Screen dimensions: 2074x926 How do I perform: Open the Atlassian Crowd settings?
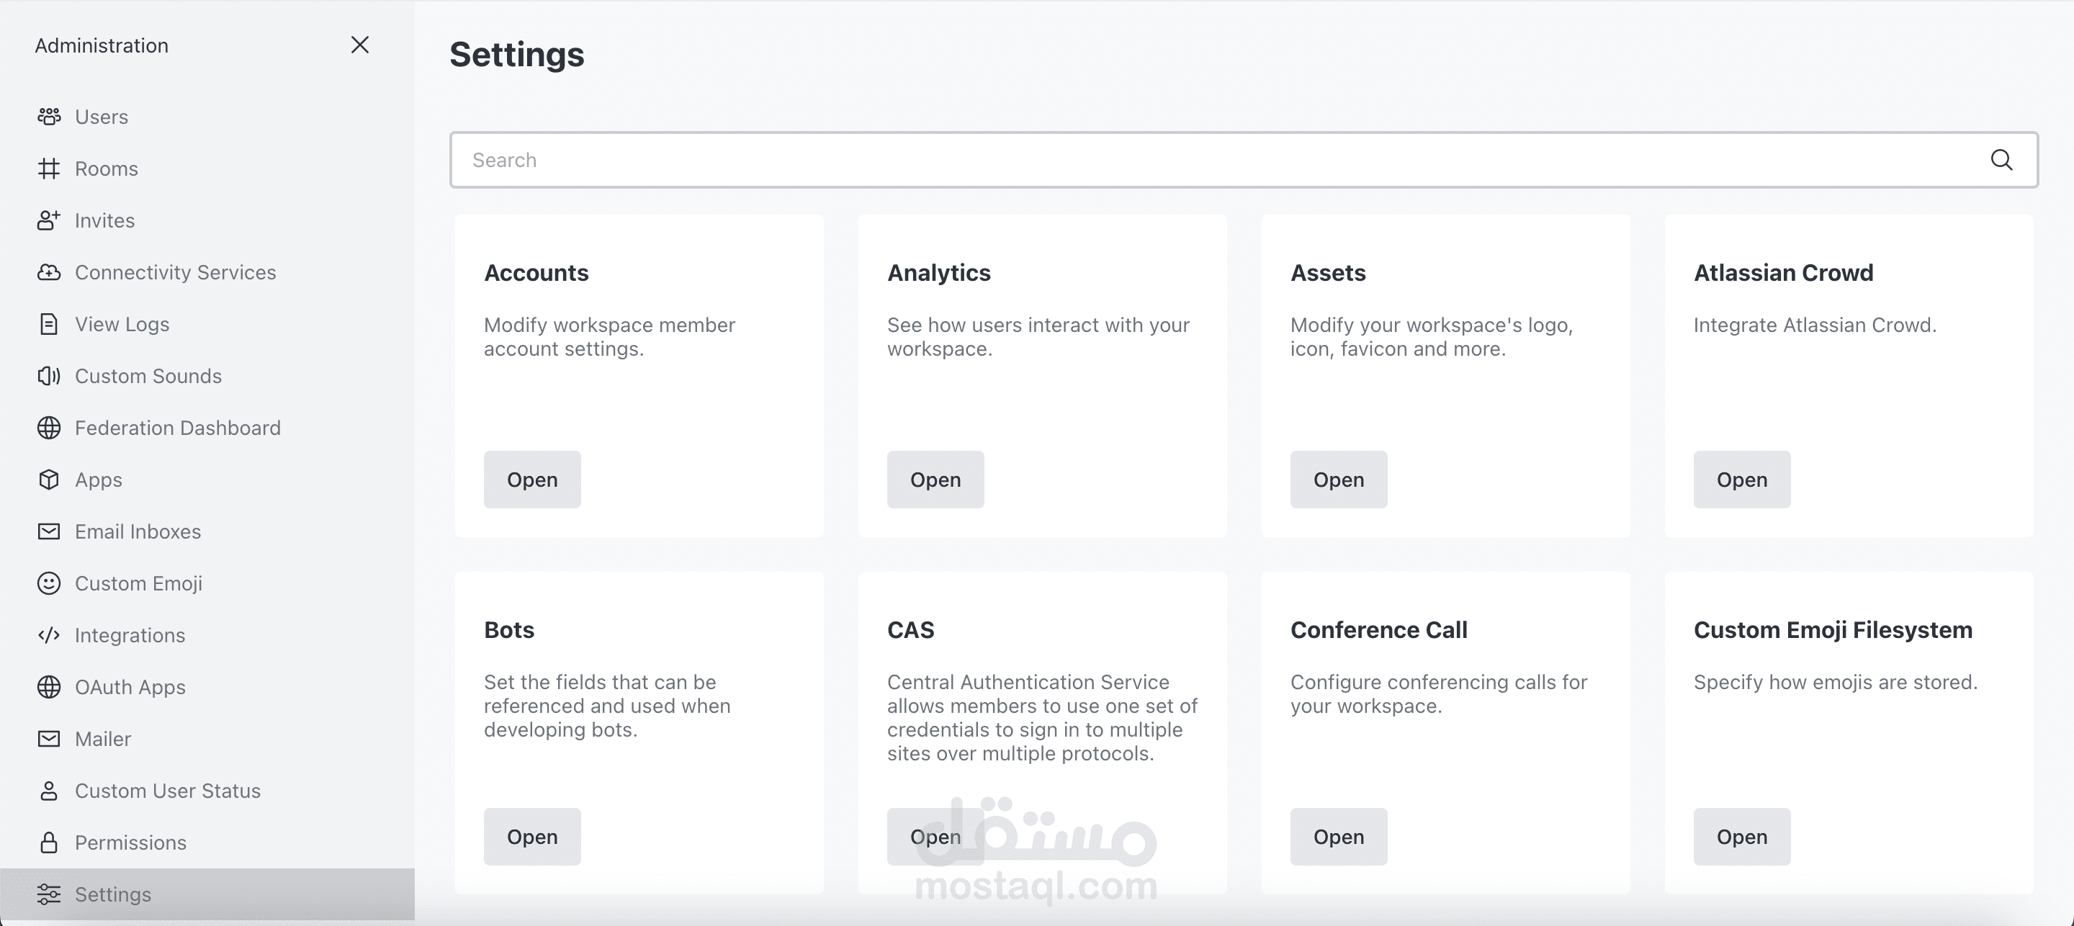[1741, 480]
